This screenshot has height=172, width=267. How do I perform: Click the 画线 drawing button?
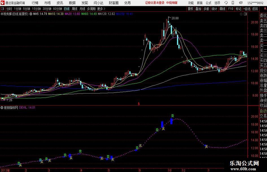222,9
